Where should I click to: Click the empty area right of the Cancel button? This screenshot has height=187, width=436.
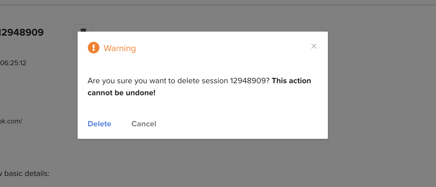pyautogui.click(x=240, y=124)
